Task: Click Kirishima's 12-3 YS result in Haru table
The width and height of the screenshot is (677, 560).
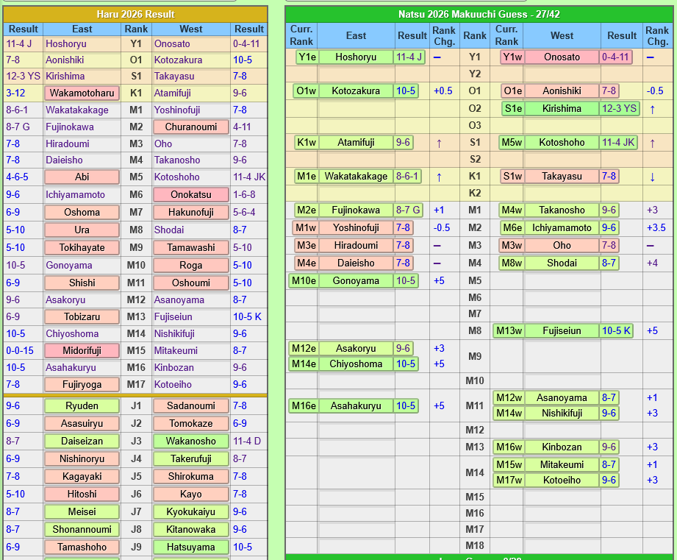Action: click(x=23, y=76)
